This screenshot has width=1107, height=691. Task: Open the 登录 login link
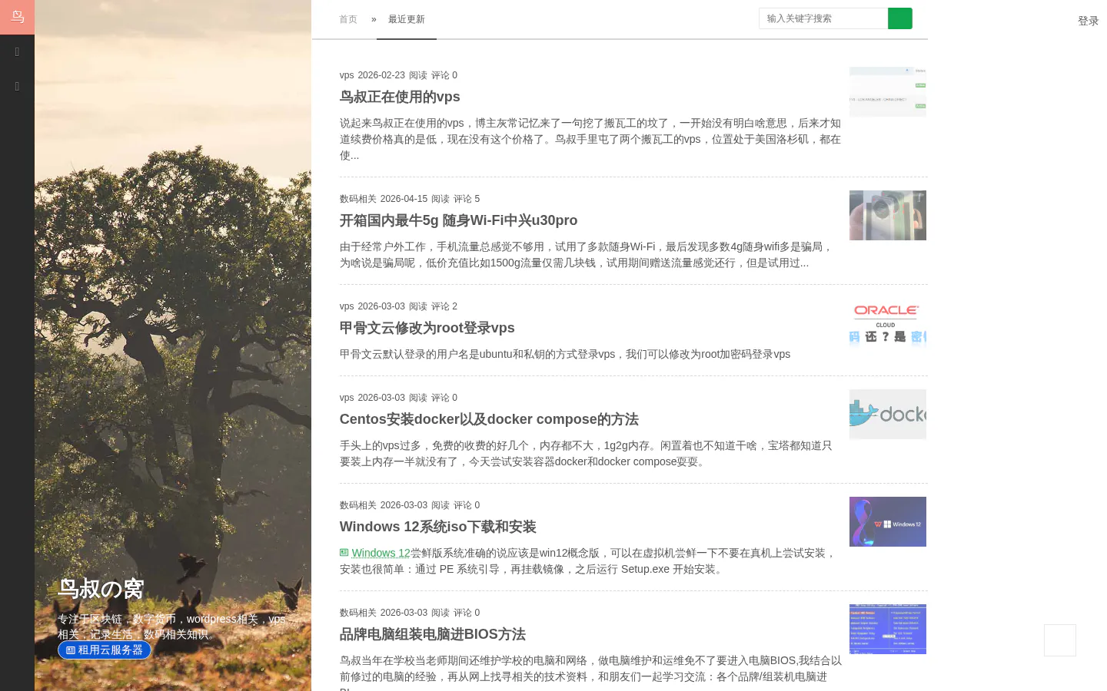1088,21
